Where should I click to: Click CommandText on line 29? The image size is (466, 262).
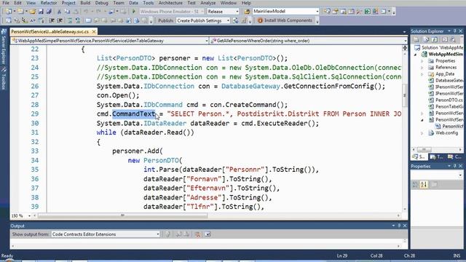134,114
